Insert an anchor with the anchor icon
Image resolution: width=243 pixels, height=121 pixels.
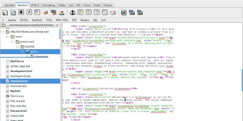(x=72, y=12)
